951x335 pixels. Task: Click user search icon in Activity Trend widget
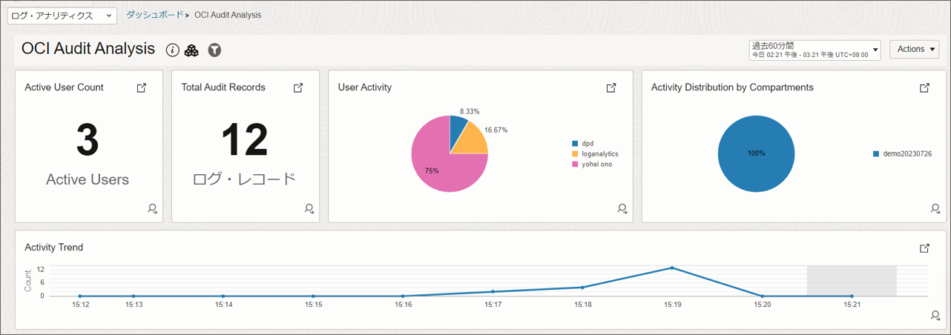[x=935, y=316]
